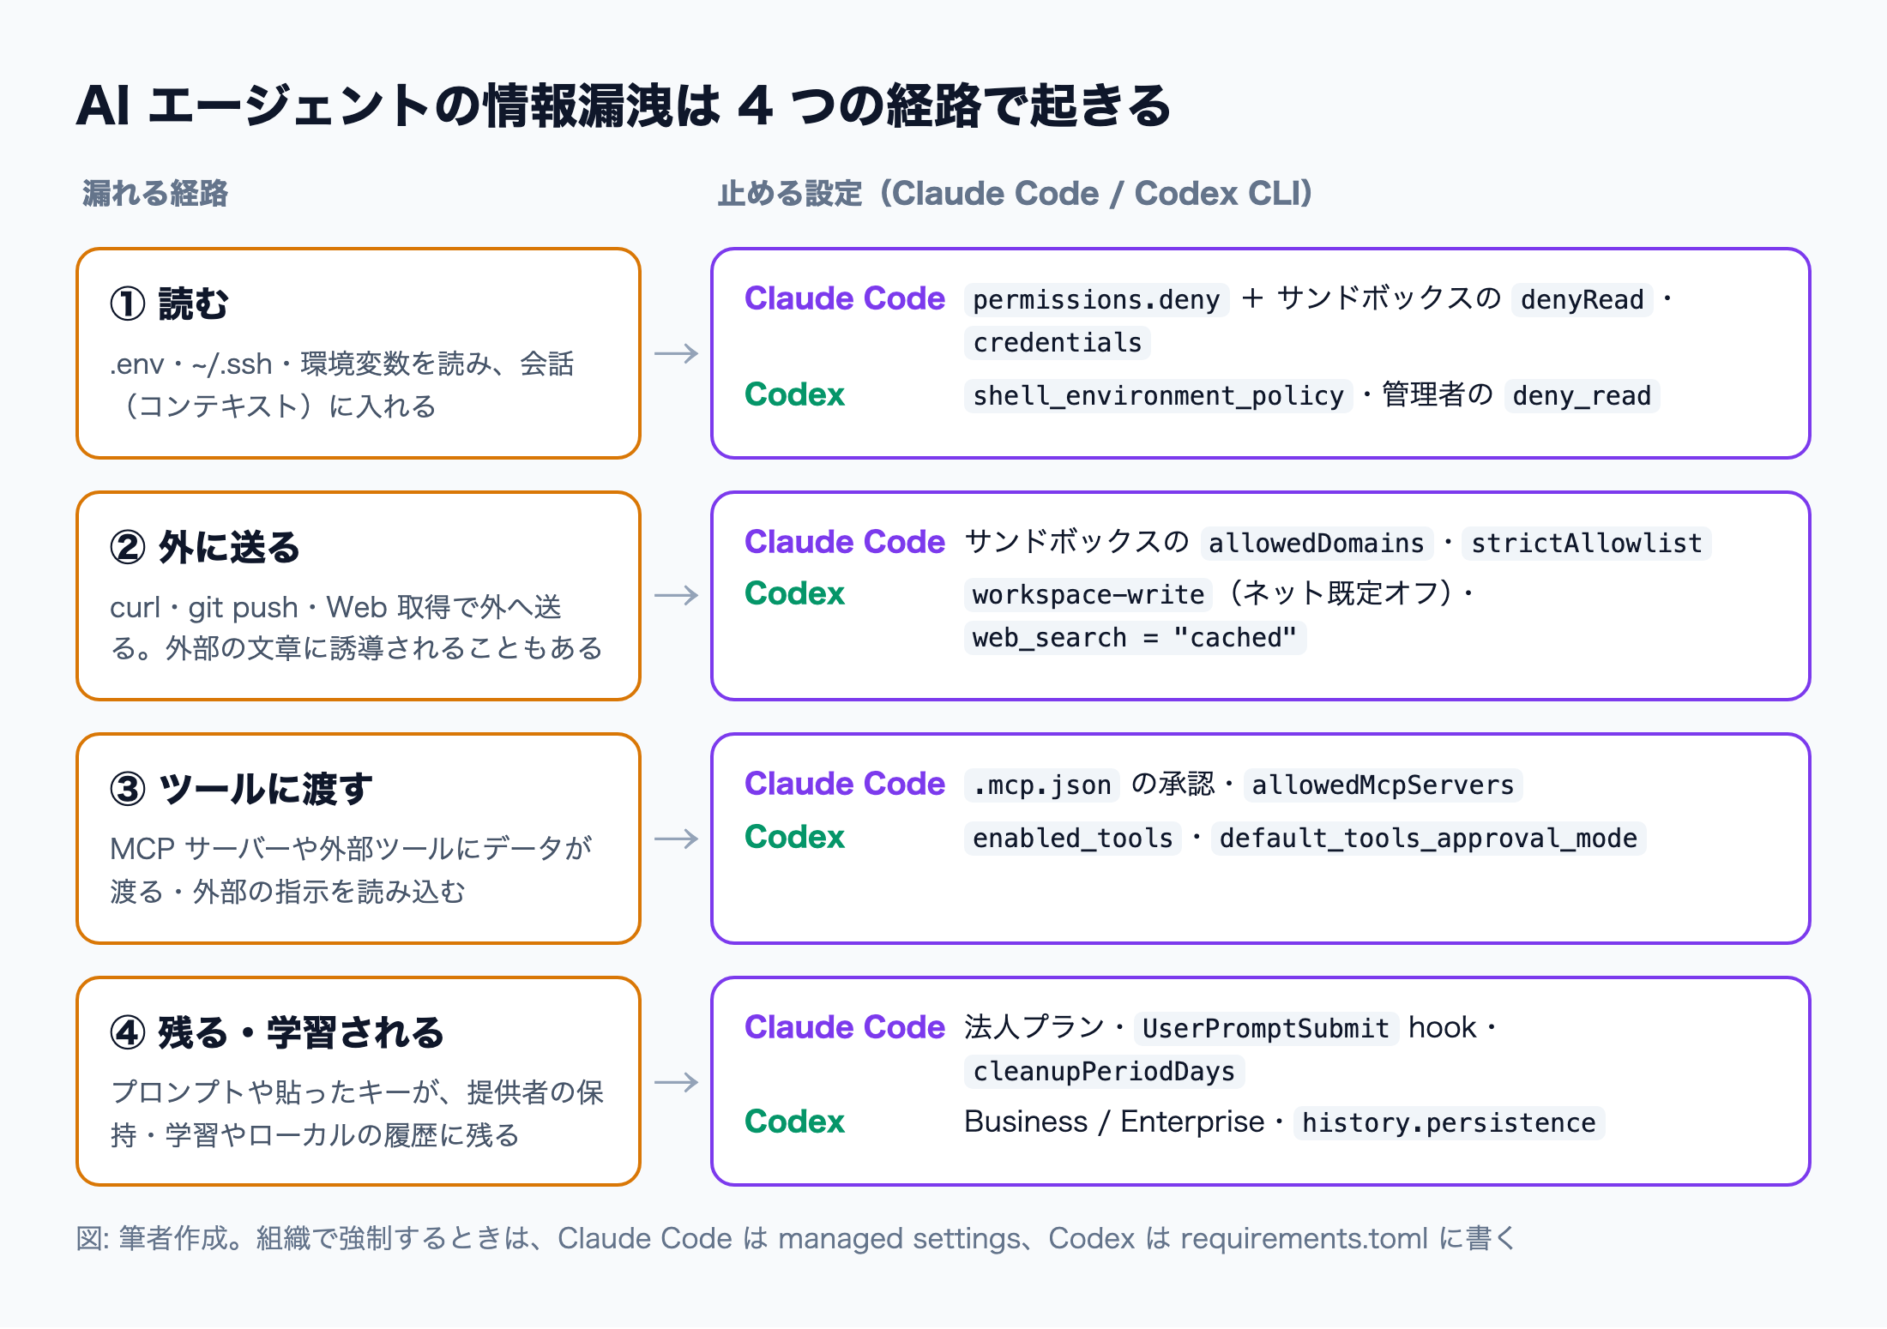Click the 'cleanupPeriodDays' code chip
This screenshot has width=1887, height=1329.
point(1104,1072)
